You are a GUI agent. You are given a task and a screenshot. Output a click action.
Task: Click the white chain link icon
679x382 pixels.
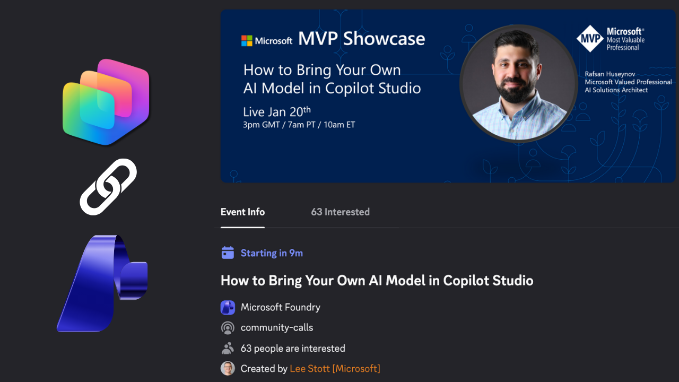[x=108, y=187]
